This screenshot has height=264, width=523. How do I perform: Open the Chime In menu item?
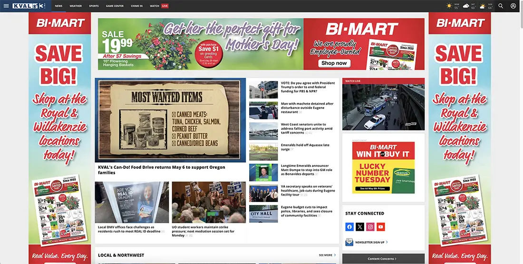point(137,6)
